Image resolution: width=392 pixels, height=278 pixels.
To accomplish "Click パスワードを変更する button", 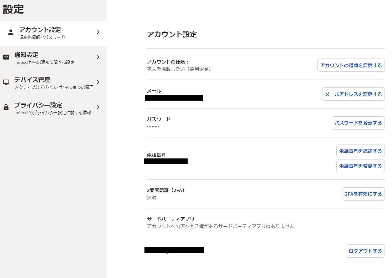I will 358,123.
